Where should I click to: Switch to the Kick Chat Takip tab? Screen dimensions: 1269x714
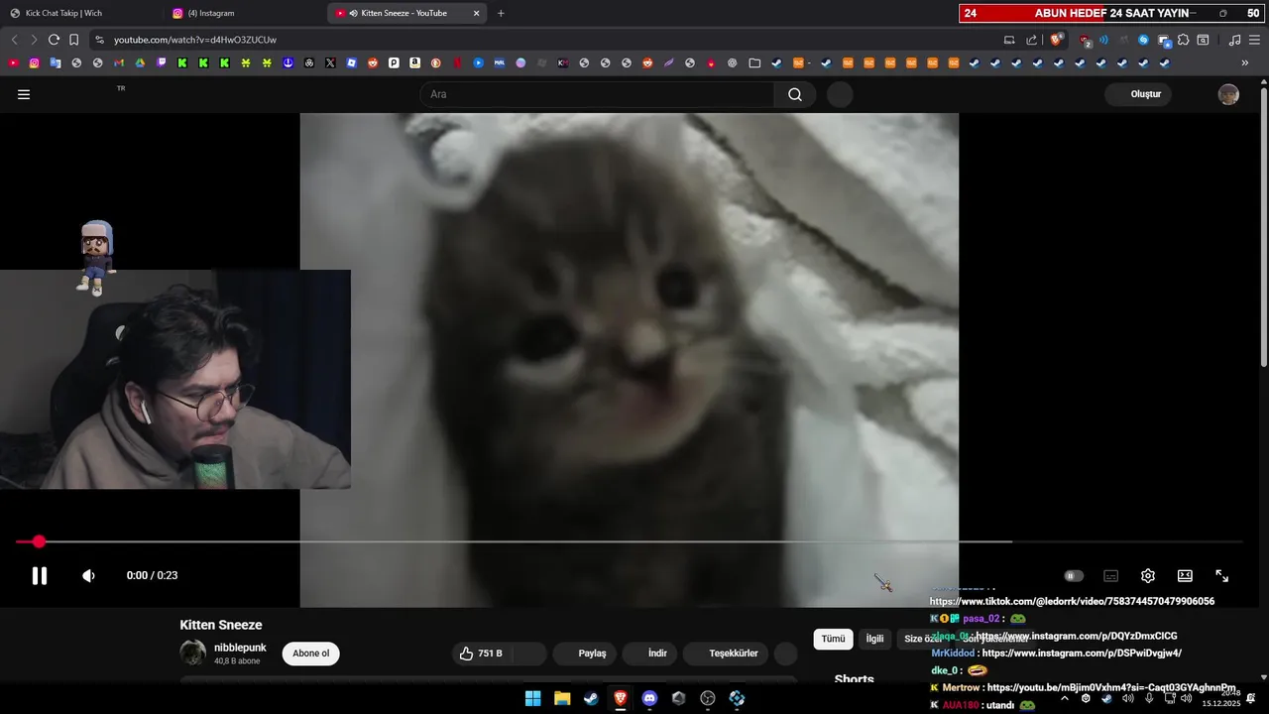(x=63, y=13)
